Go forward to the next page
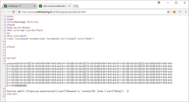This screenshot has width=189, height=102. click(8, 12)
